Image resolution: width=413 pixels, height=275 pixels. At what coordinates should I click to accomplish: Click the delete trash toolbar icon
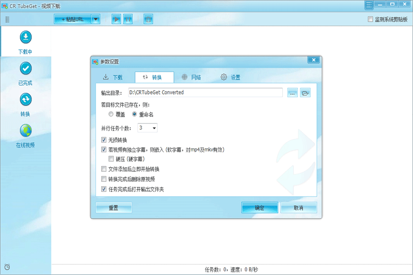148,19
